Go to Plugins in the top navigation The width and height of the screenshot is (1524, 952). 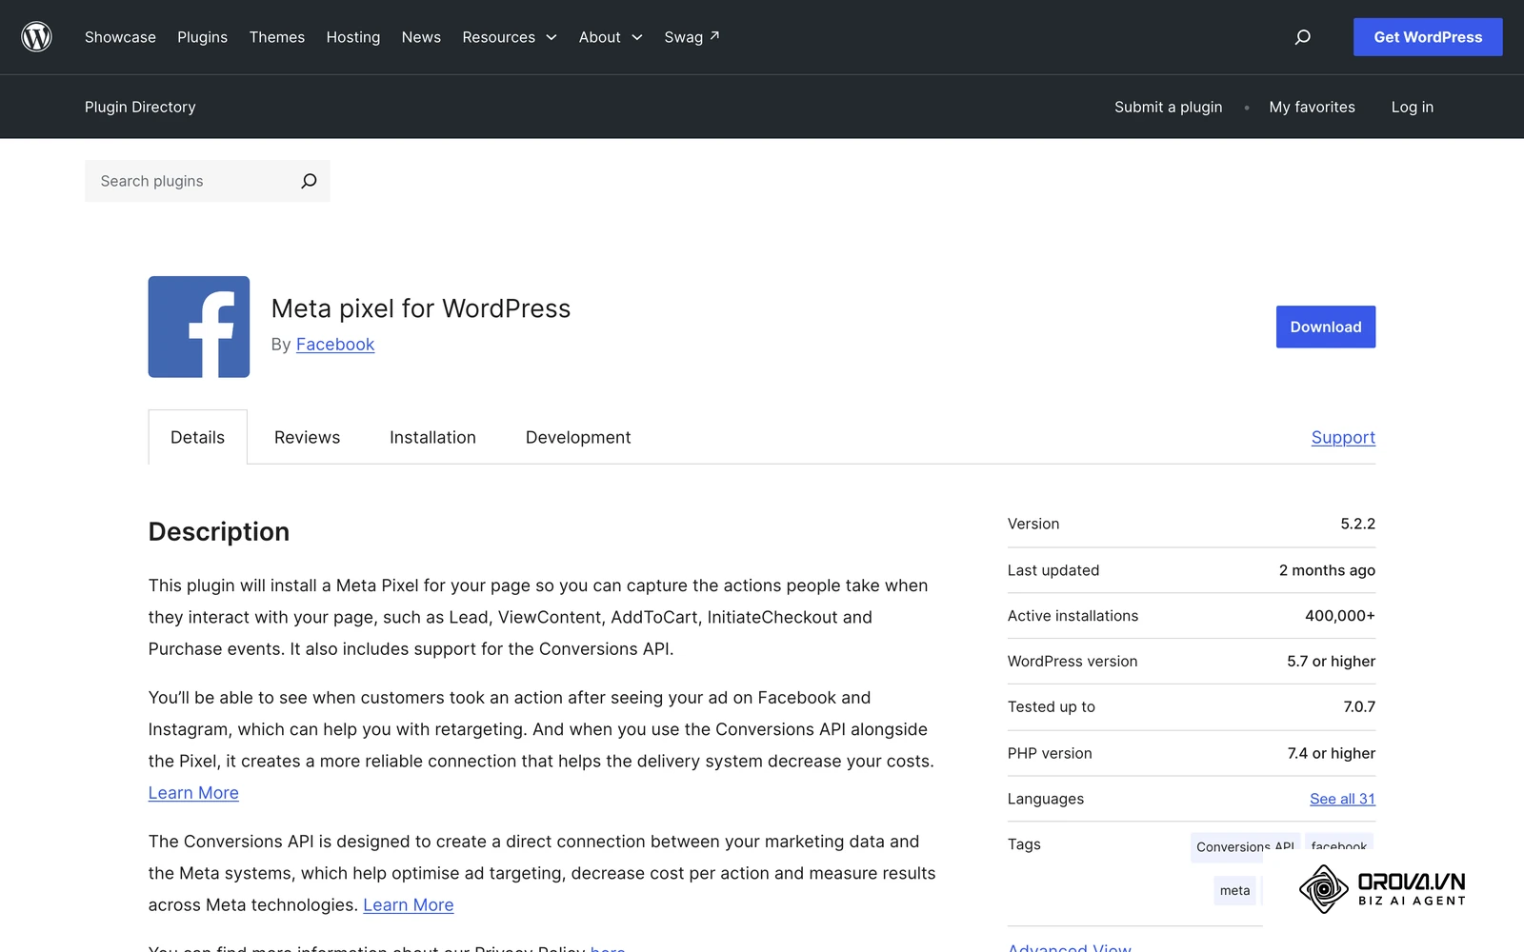coord(202,37)
